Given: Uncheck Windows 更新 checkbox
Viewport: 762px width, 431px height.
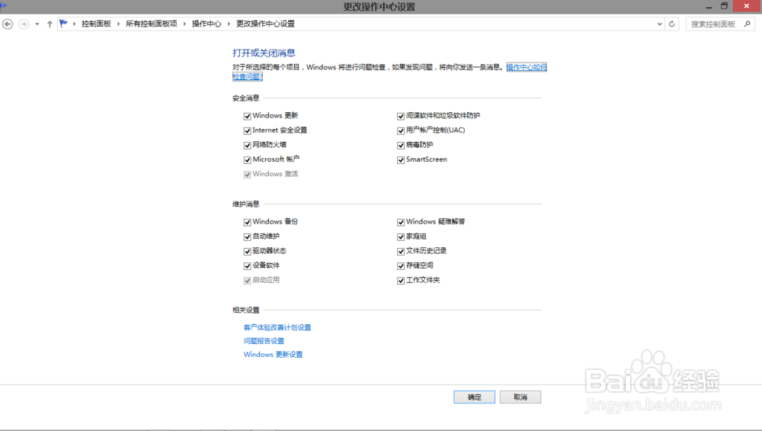Looking at the screenshot, I should click(x=248, y=116).
